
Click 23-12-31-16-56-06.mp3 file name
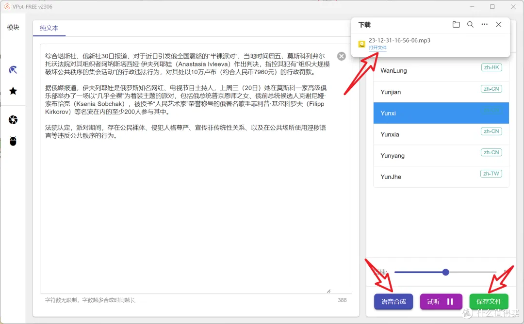pyautogui.click(x=399, y=40)
